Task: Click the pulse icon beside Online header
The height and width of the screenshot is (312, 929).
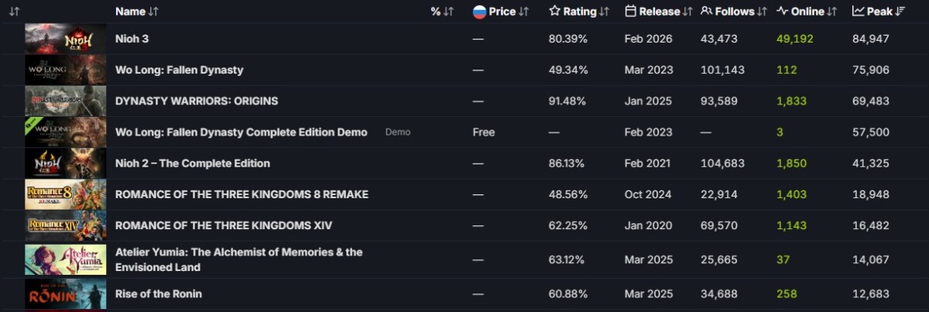Action: point(782,12)
